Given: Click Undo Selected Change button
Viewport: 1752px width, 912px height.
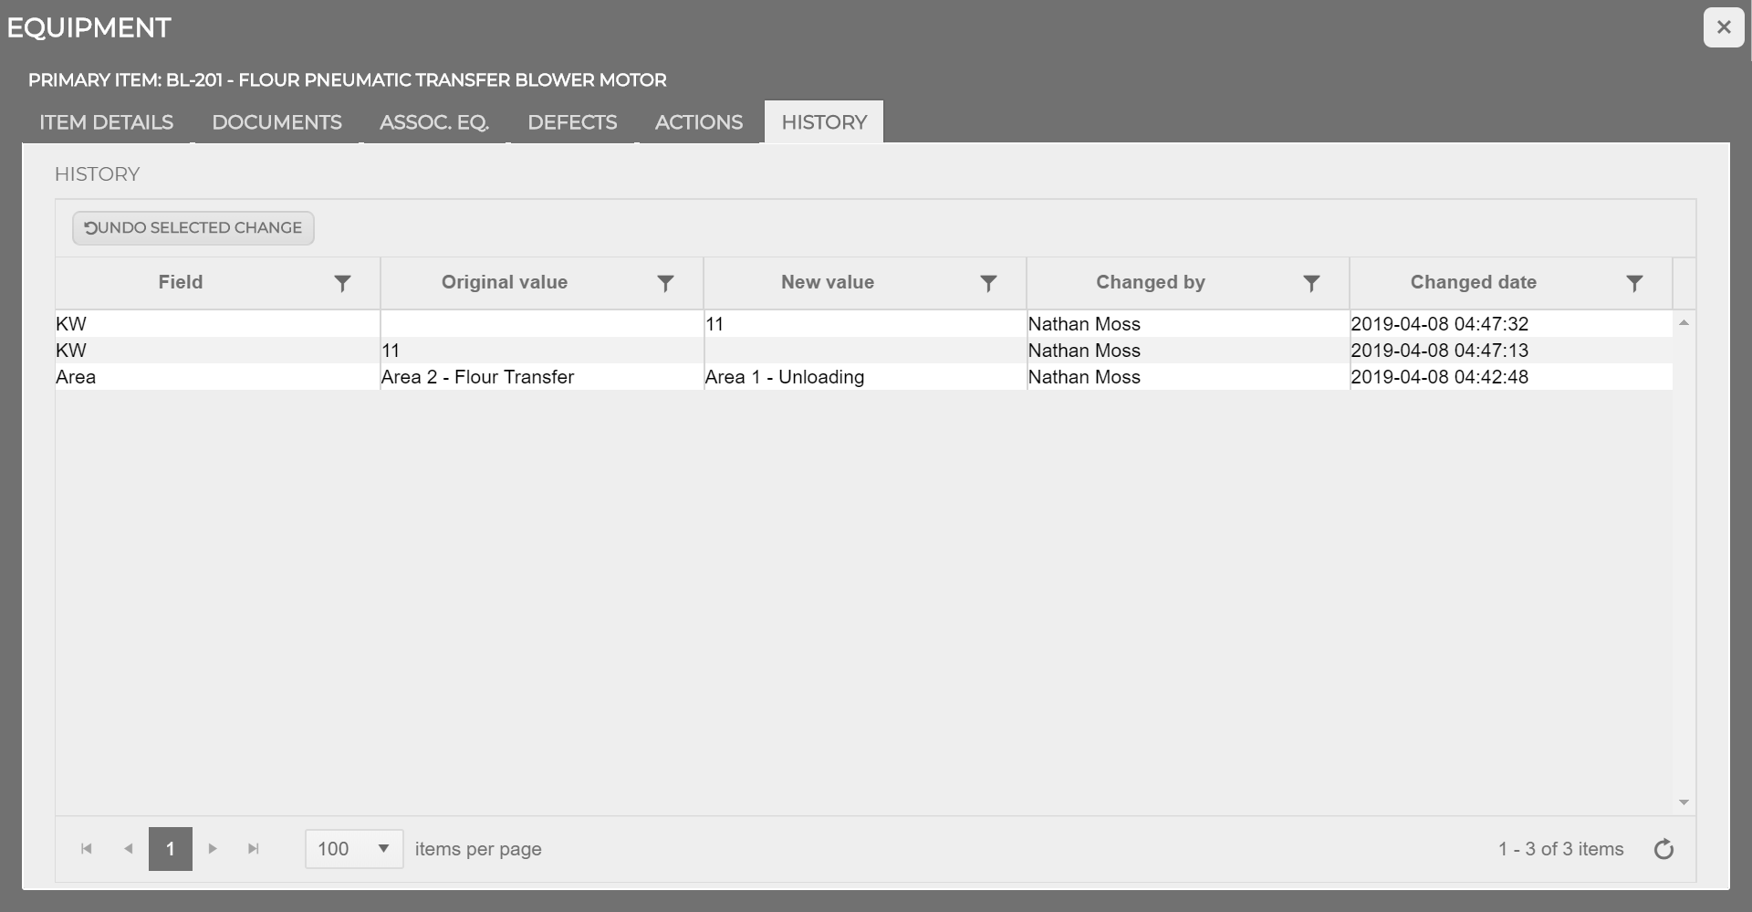Looking at the screenshot, I should (193, 228).
